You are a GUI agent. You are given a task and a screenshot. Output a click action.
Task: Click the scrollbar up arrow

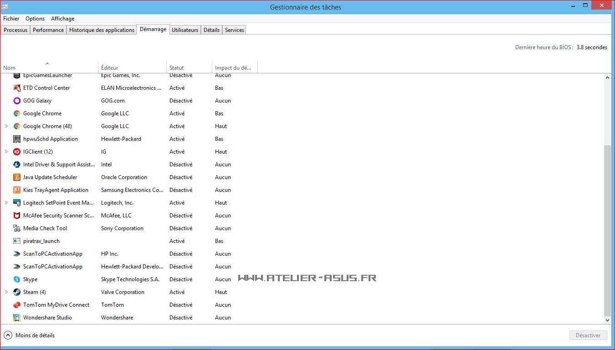pos(607,78)
